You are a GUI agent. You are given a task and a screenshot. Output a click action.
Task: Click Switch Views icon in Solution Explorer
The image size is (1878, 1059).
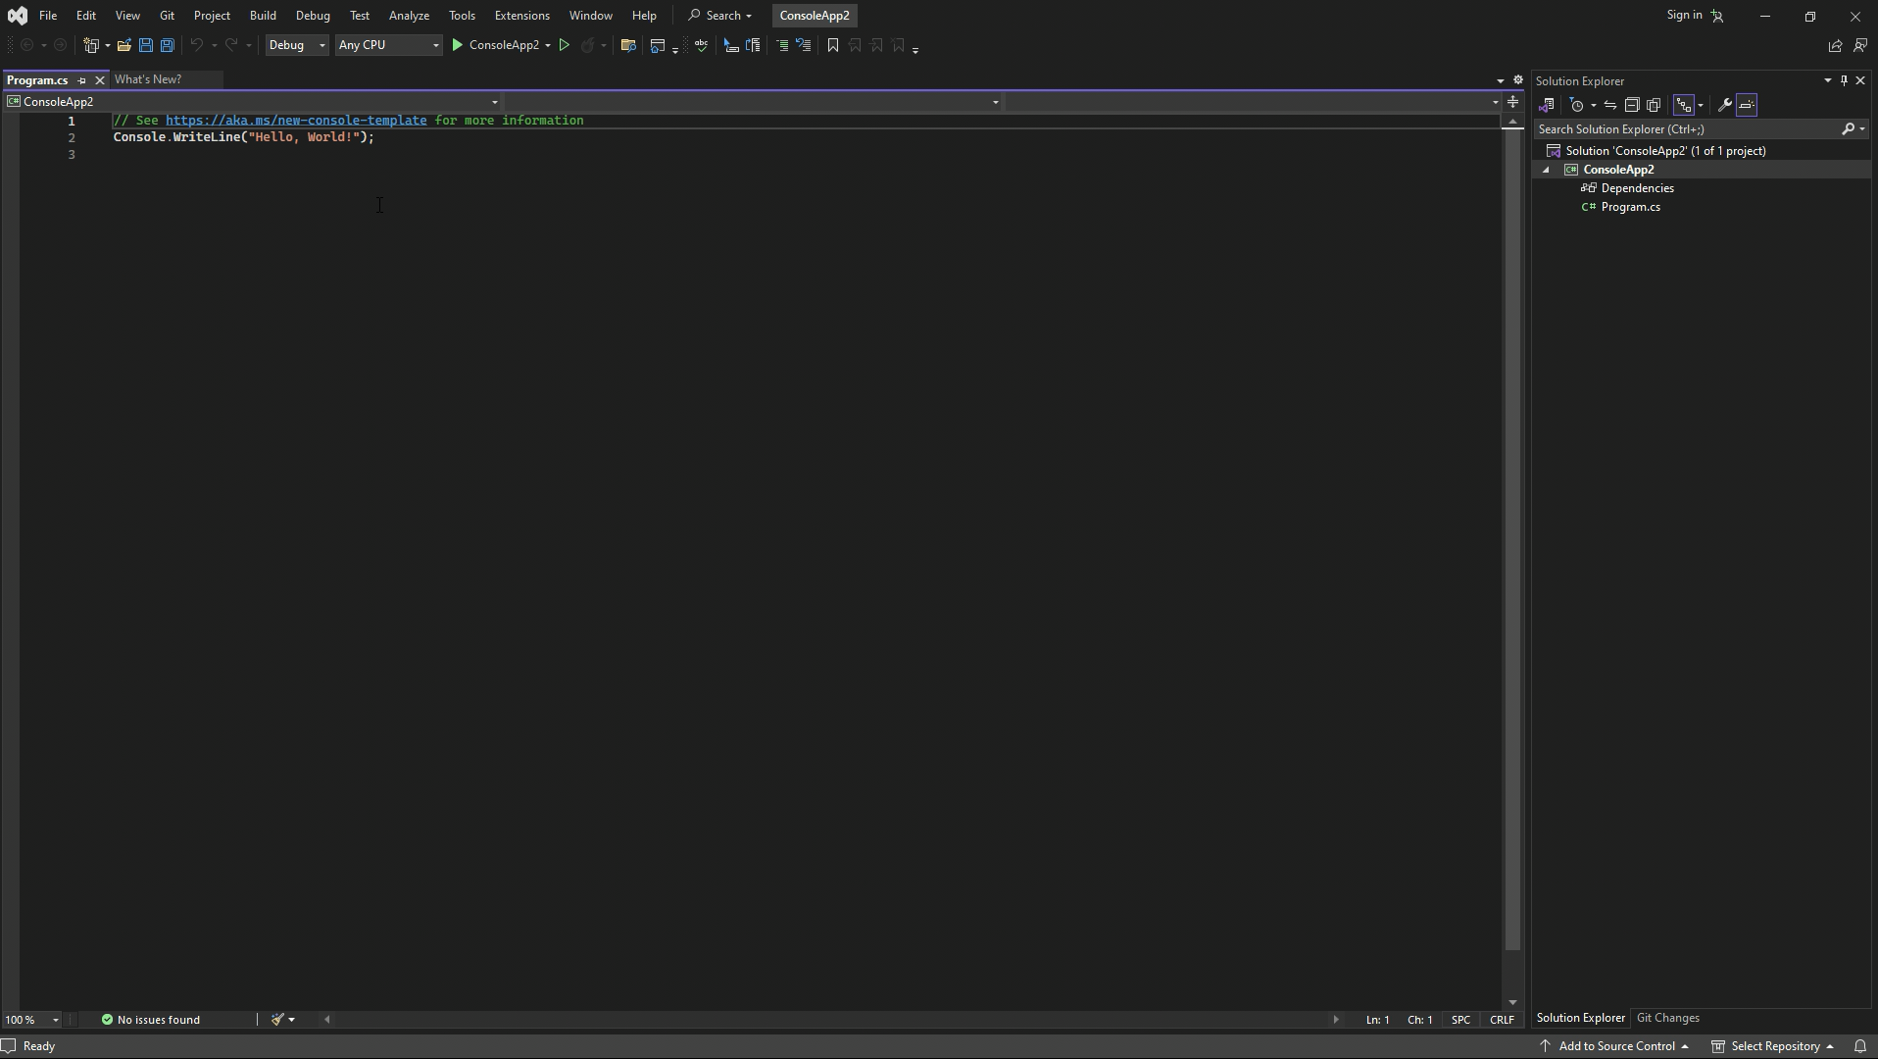(x=1547, y=105)
